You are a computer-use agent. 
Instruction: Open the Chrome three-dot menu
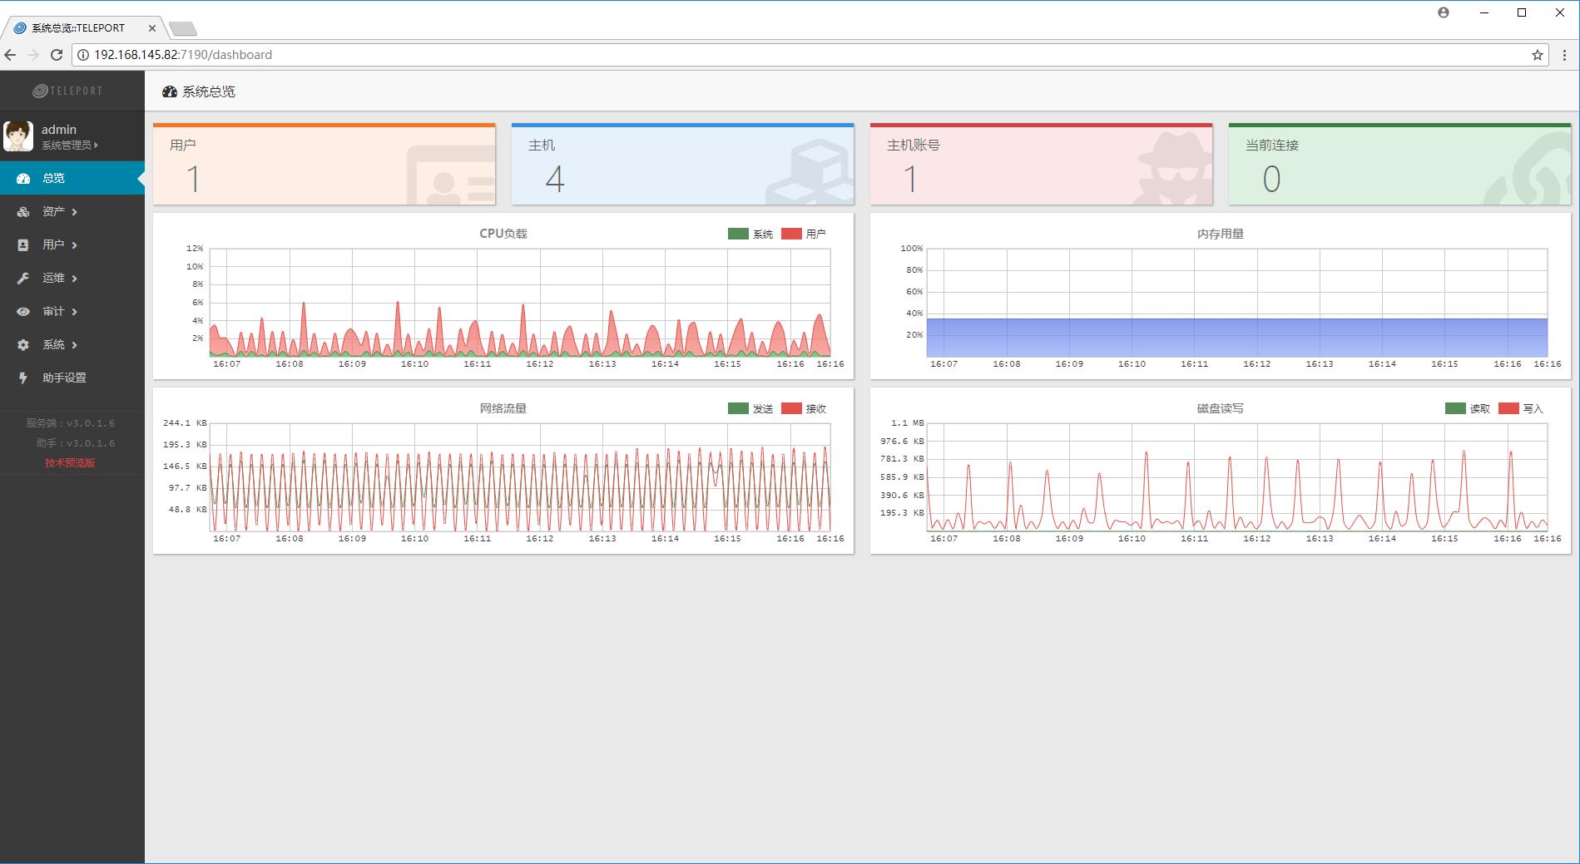pyautogui.click(x=1565, y=55)
